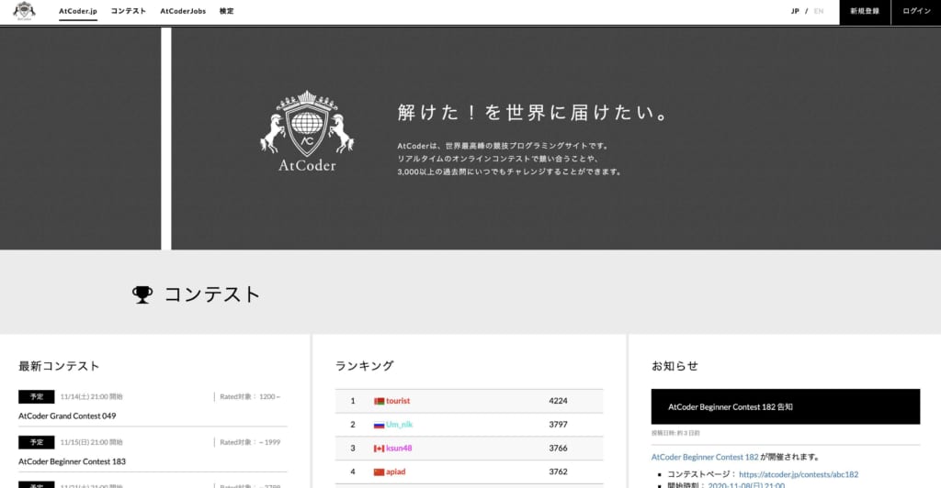Switch language to EN
The width and height of the screenshot is (941, 488).
click(x=819, y=11)
